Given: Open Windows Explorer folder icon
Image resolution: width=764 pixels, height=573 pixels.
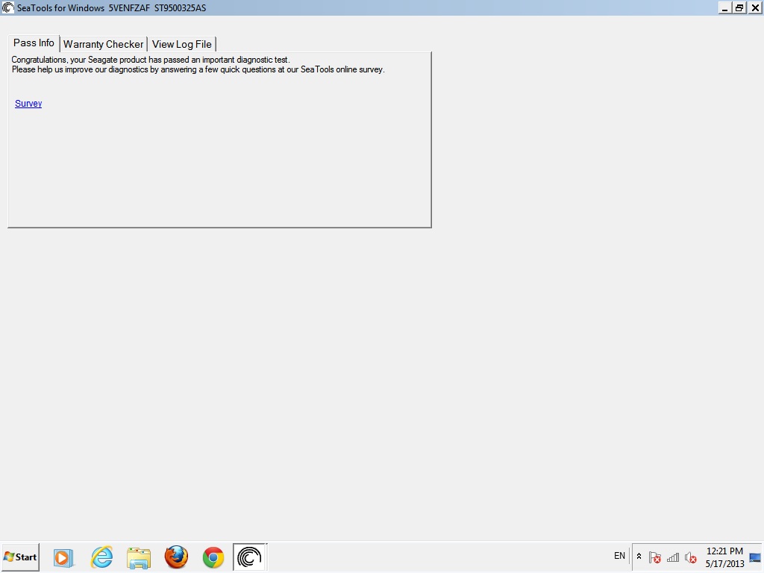Looking at the screenshot, I should pos(139,557).
